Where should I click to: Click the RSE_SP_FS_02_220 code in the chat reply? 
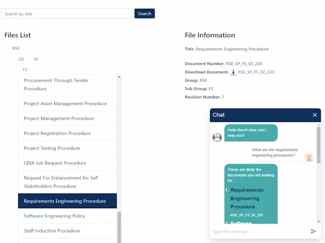click(x=247, y=215)
